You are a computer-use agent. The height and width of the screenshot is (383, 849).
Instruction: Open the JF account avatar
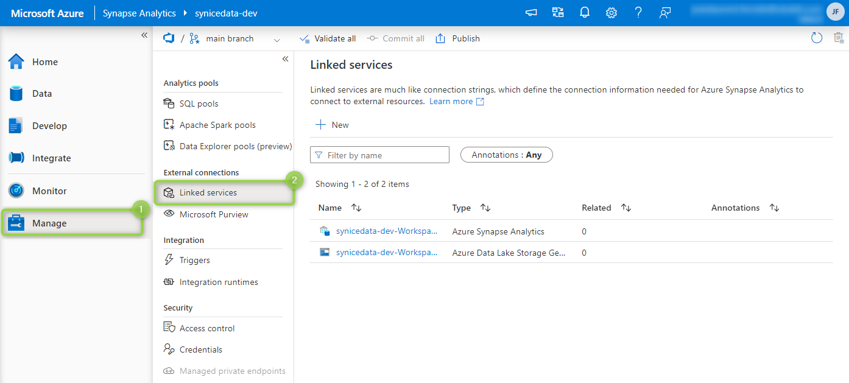coord(835,12)
